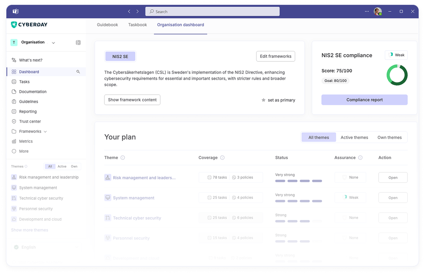Select the All themes filter

point(318,137)
